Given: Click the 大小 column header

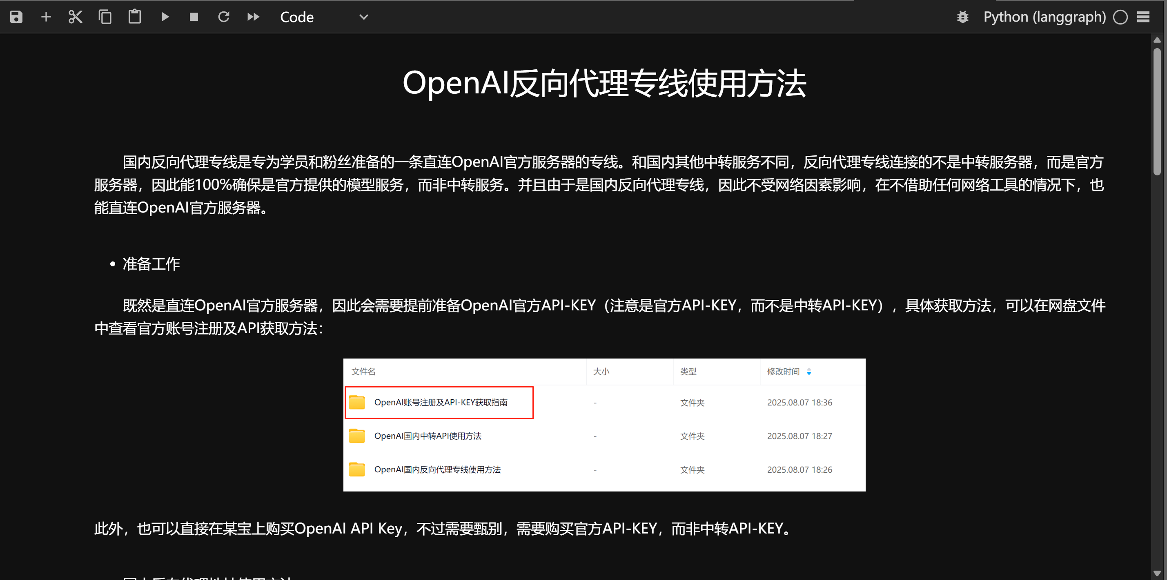Looking at the screenshot, I should point(601,372).
